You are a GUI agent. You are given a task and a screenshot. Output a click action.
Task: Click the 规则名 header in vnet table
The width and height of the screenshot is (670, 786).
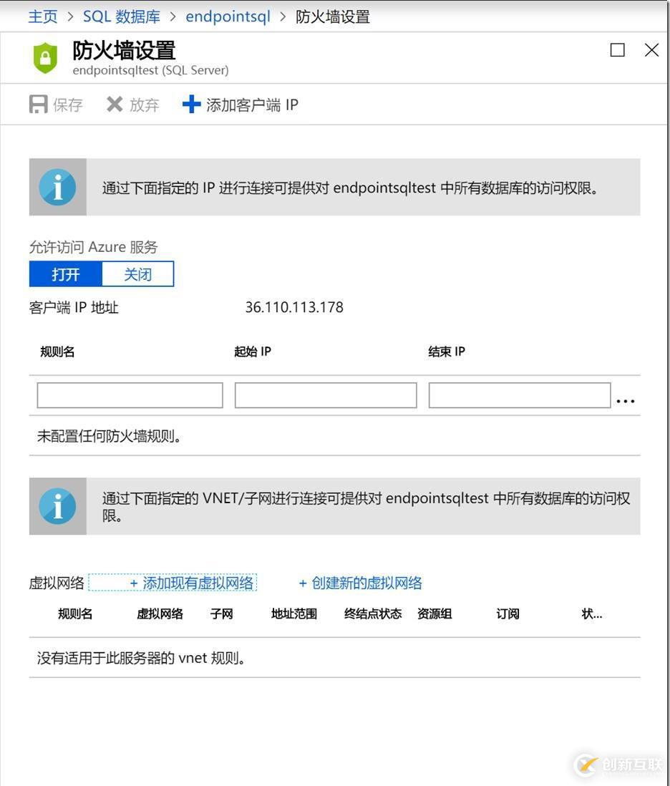[x=75, y=613]
